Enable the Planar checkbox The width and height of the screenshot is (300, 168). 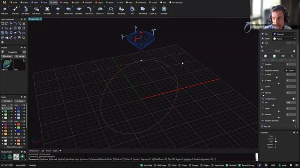180,165
